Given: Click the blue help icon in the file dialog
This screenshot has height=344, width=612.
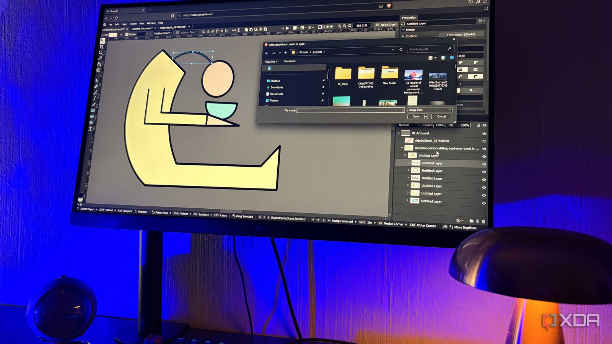Looking at the screenshot, I should pos(452,58).
